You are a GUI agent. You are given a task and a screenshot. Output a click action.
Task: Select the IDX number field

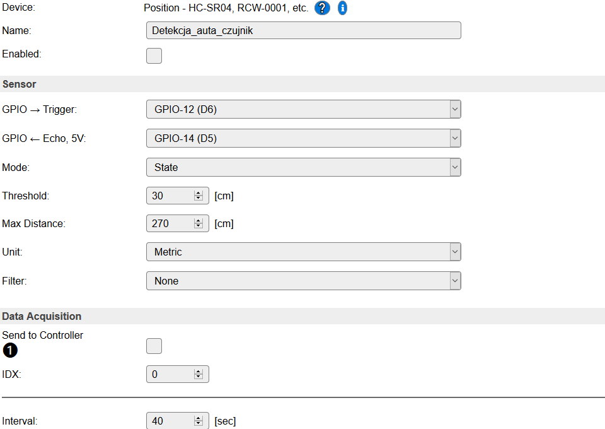pos(169,374)
